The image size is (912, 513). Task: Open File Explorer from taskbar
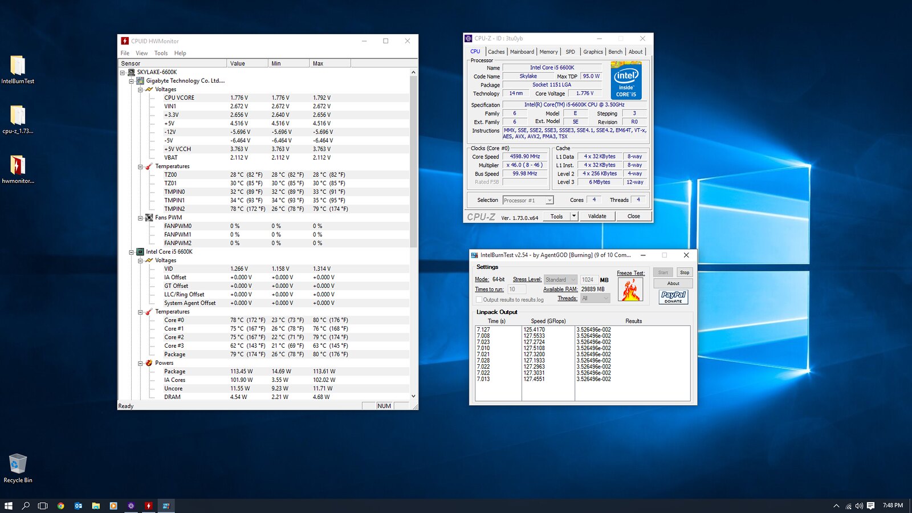pyautogui.click(x=96, y=506)
